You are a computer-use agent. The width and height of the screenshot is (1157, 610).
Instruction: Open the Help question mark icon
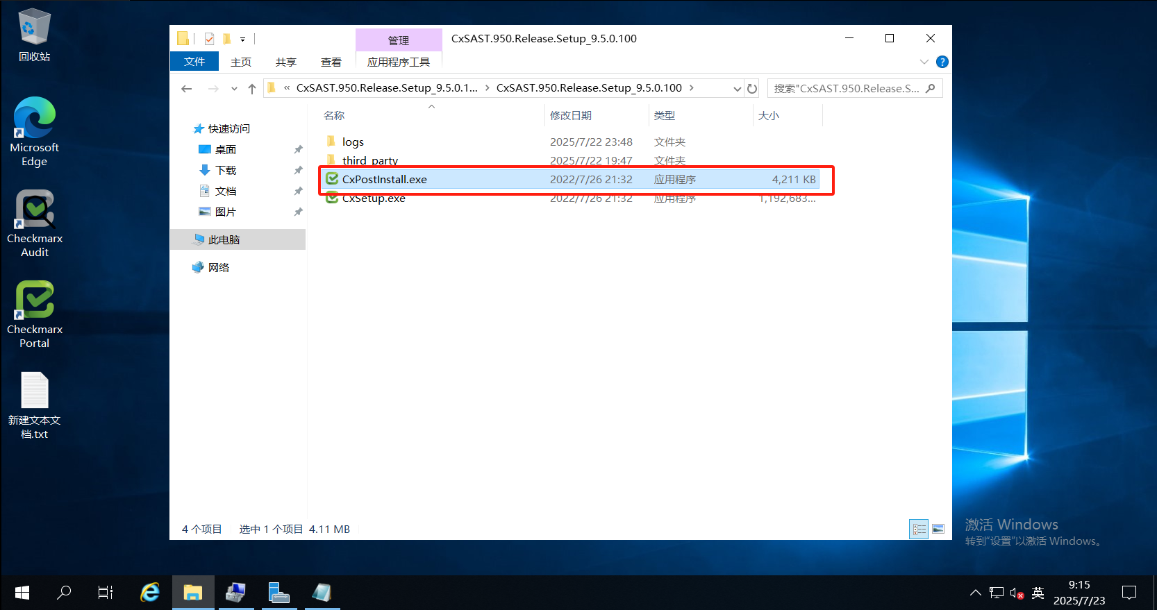[x=942, y=62]
